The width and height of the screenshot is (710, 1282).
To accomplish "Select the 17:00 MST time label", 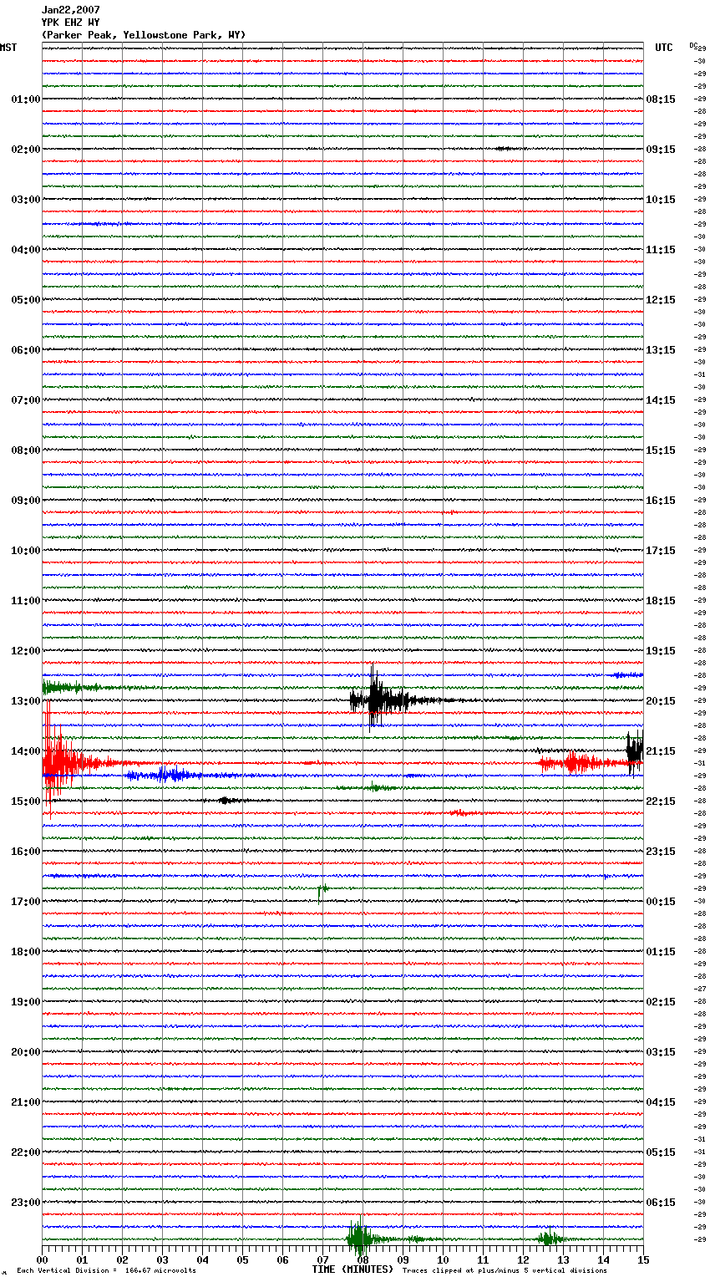I will pos(26,902).
